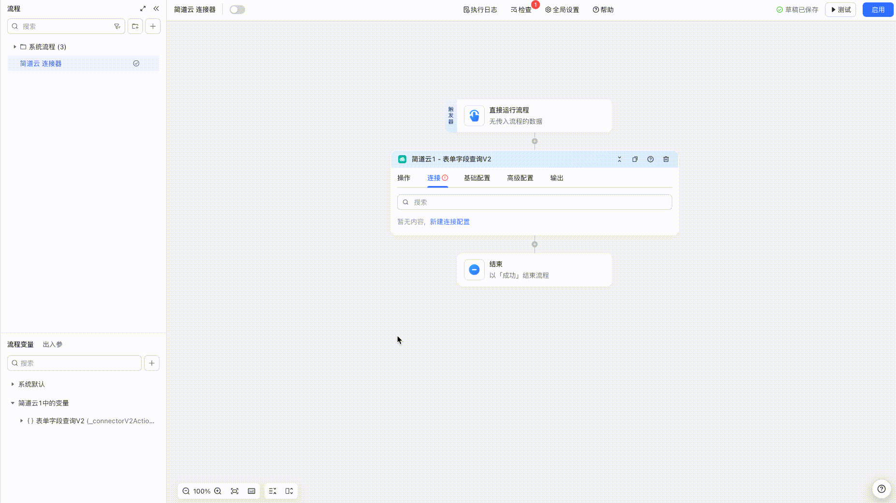Click the 100% zoom level
This screenshot has width=896, height=503.
point(202,491)
